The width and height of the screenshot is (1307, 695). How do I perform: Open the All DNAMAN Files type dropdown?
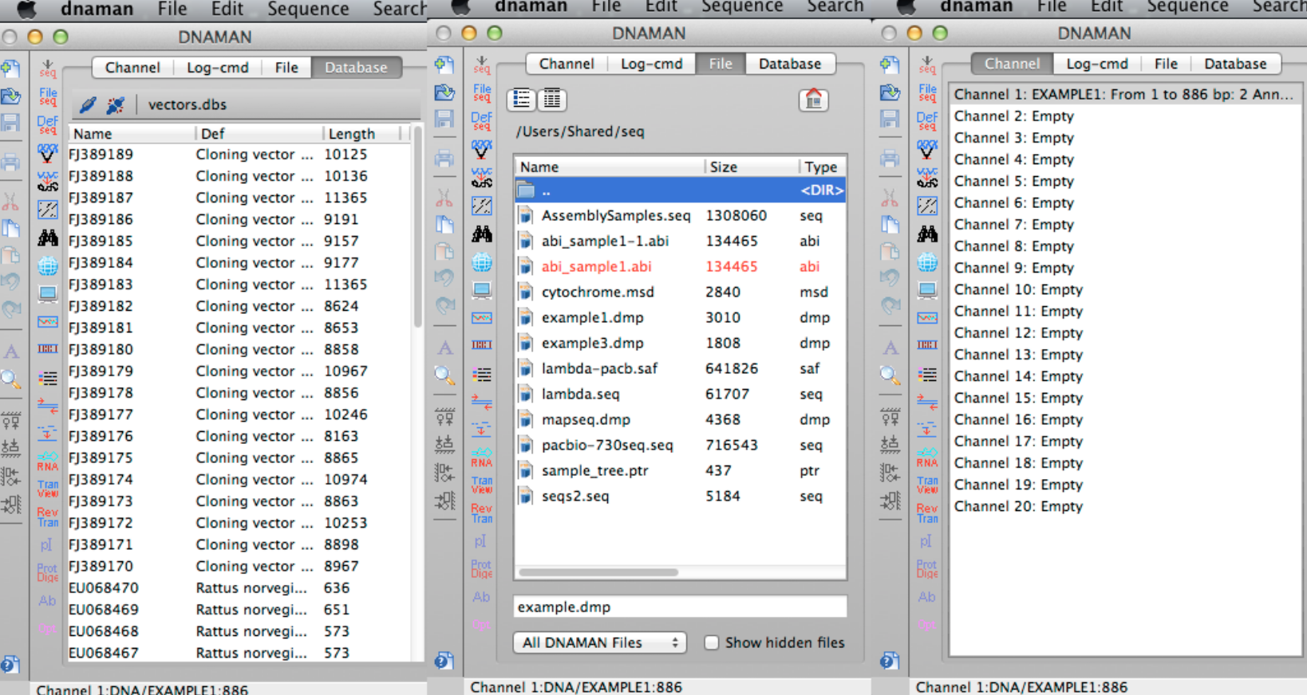click(x=599, y=642)
